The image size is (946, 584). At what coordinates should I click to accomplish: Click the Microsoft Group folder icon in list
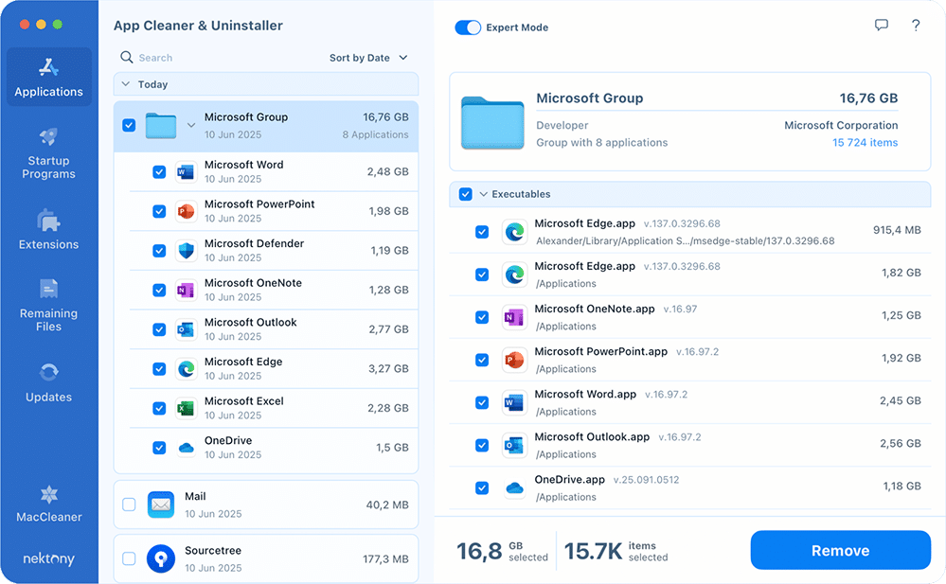point(160,126)
